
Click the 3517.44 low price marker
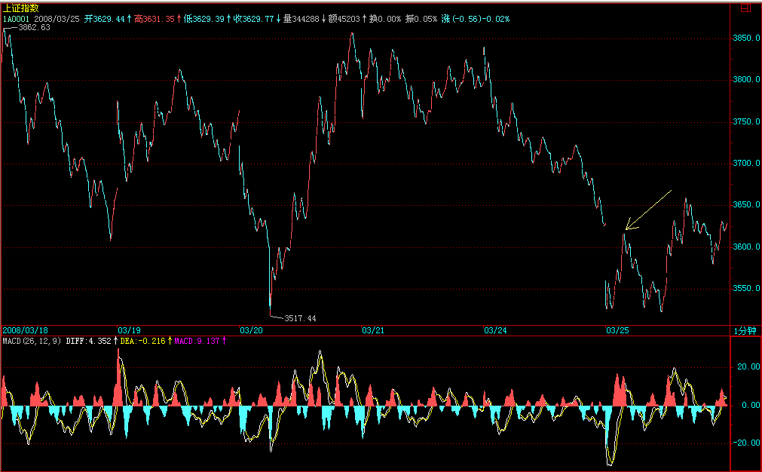(x=299, y=318)
